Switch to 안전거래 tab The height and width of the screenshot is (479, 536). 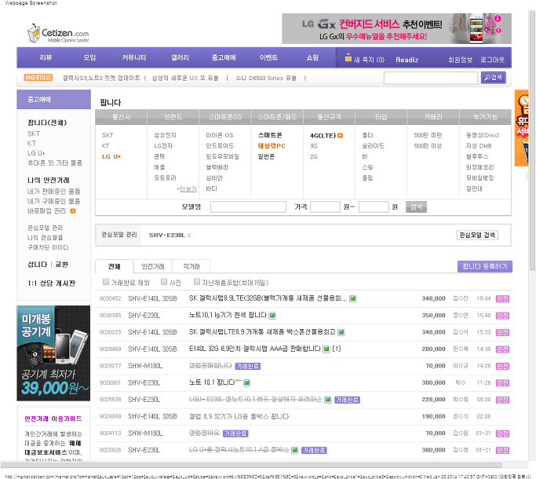[x=153, y=266]
